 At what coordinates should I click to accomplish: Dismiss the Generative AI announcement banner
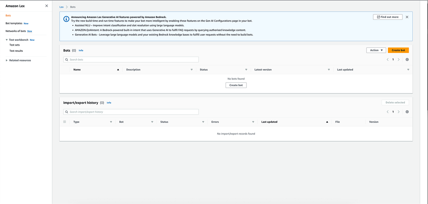click(407, 17)
